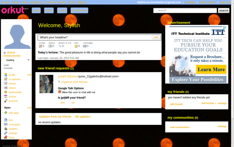Click the search input field
The width and height of the screenshot is (234, 147).
tap(185, 11)
